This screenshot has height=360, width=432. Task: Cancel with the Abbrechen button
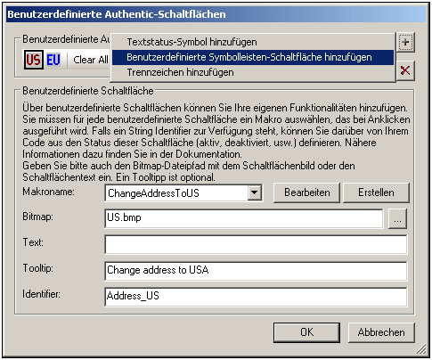[x=381, y=332]
